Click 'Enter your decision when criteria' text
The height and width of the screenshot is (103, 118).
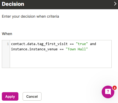pyautogui.click(x=30, y=16)
